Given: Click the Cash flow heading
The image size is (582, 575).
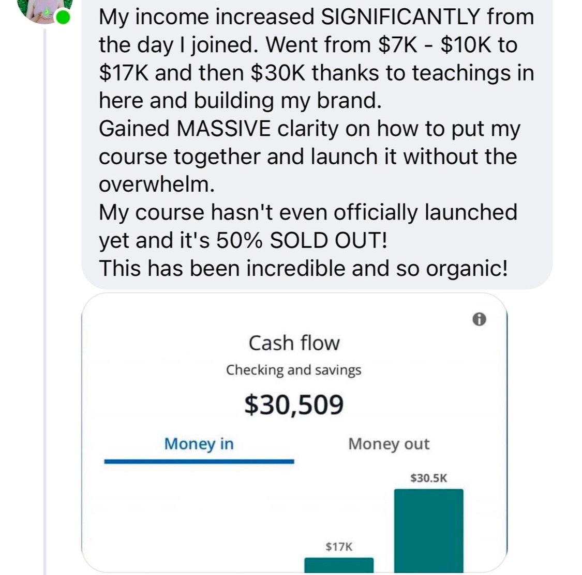Looking at the screenshot, I should (x=294, y=343).
